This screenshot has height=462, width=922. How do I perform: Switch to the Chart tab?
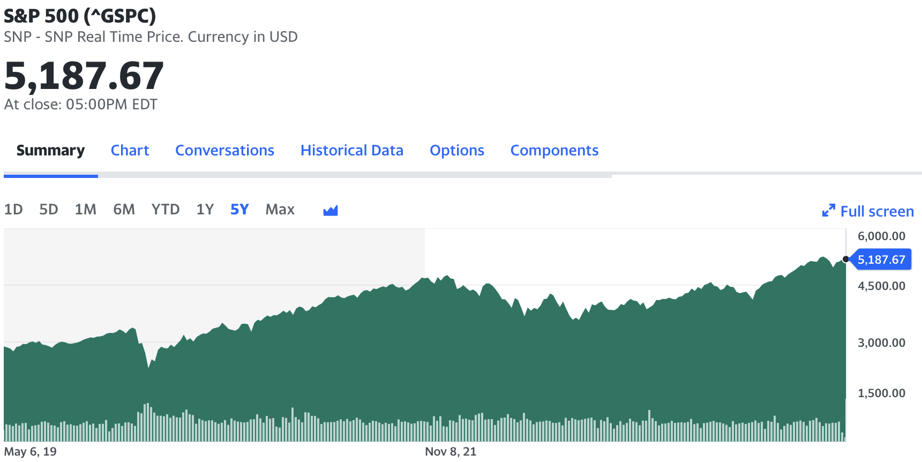click(x=130, y=151)
